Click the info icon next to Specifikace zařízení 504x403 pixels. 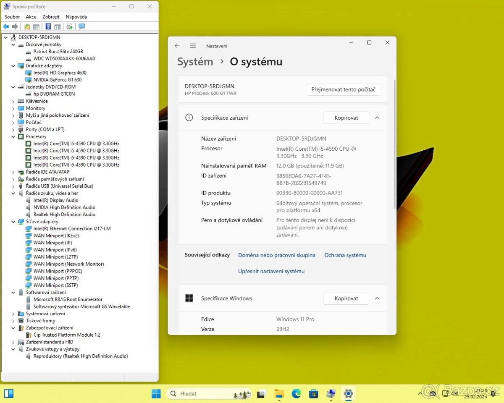[x=189, y=118]
